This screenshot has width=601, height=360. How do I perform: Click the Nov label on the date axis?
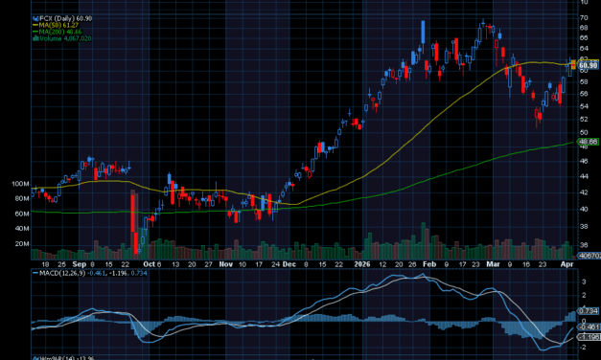point(226,264)
